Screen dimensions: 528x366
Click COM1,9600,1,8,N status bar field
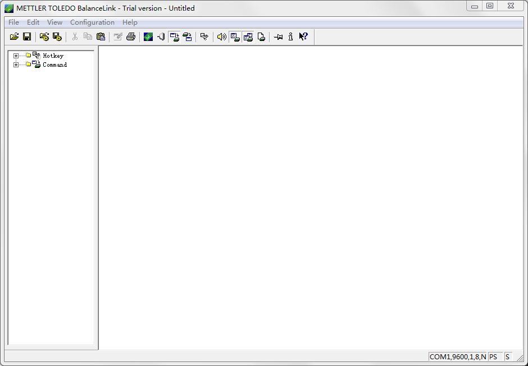coord(457,356)
